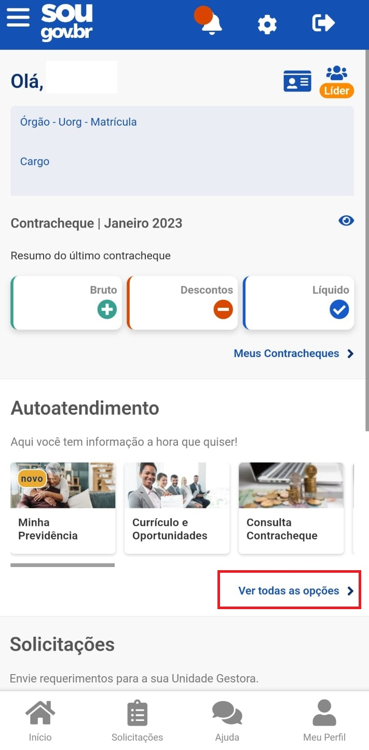Screen dimensions: 369x750
Task: Click the Bruto green plus icon
Action: 107,310
